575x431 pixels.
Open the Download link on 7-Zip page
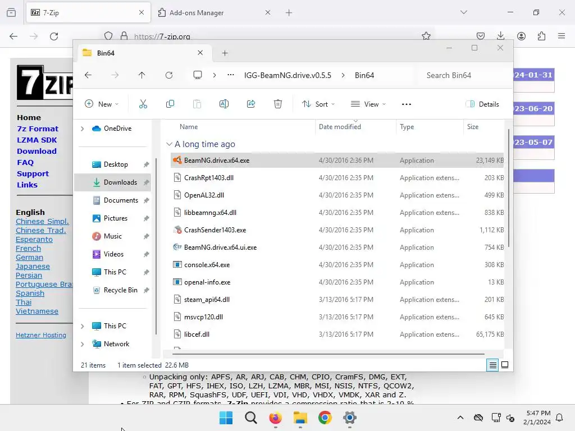[36, 151]
